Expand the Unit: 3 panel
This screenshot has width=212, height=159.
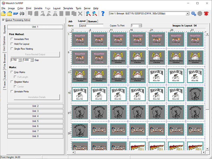coord(35,111)
